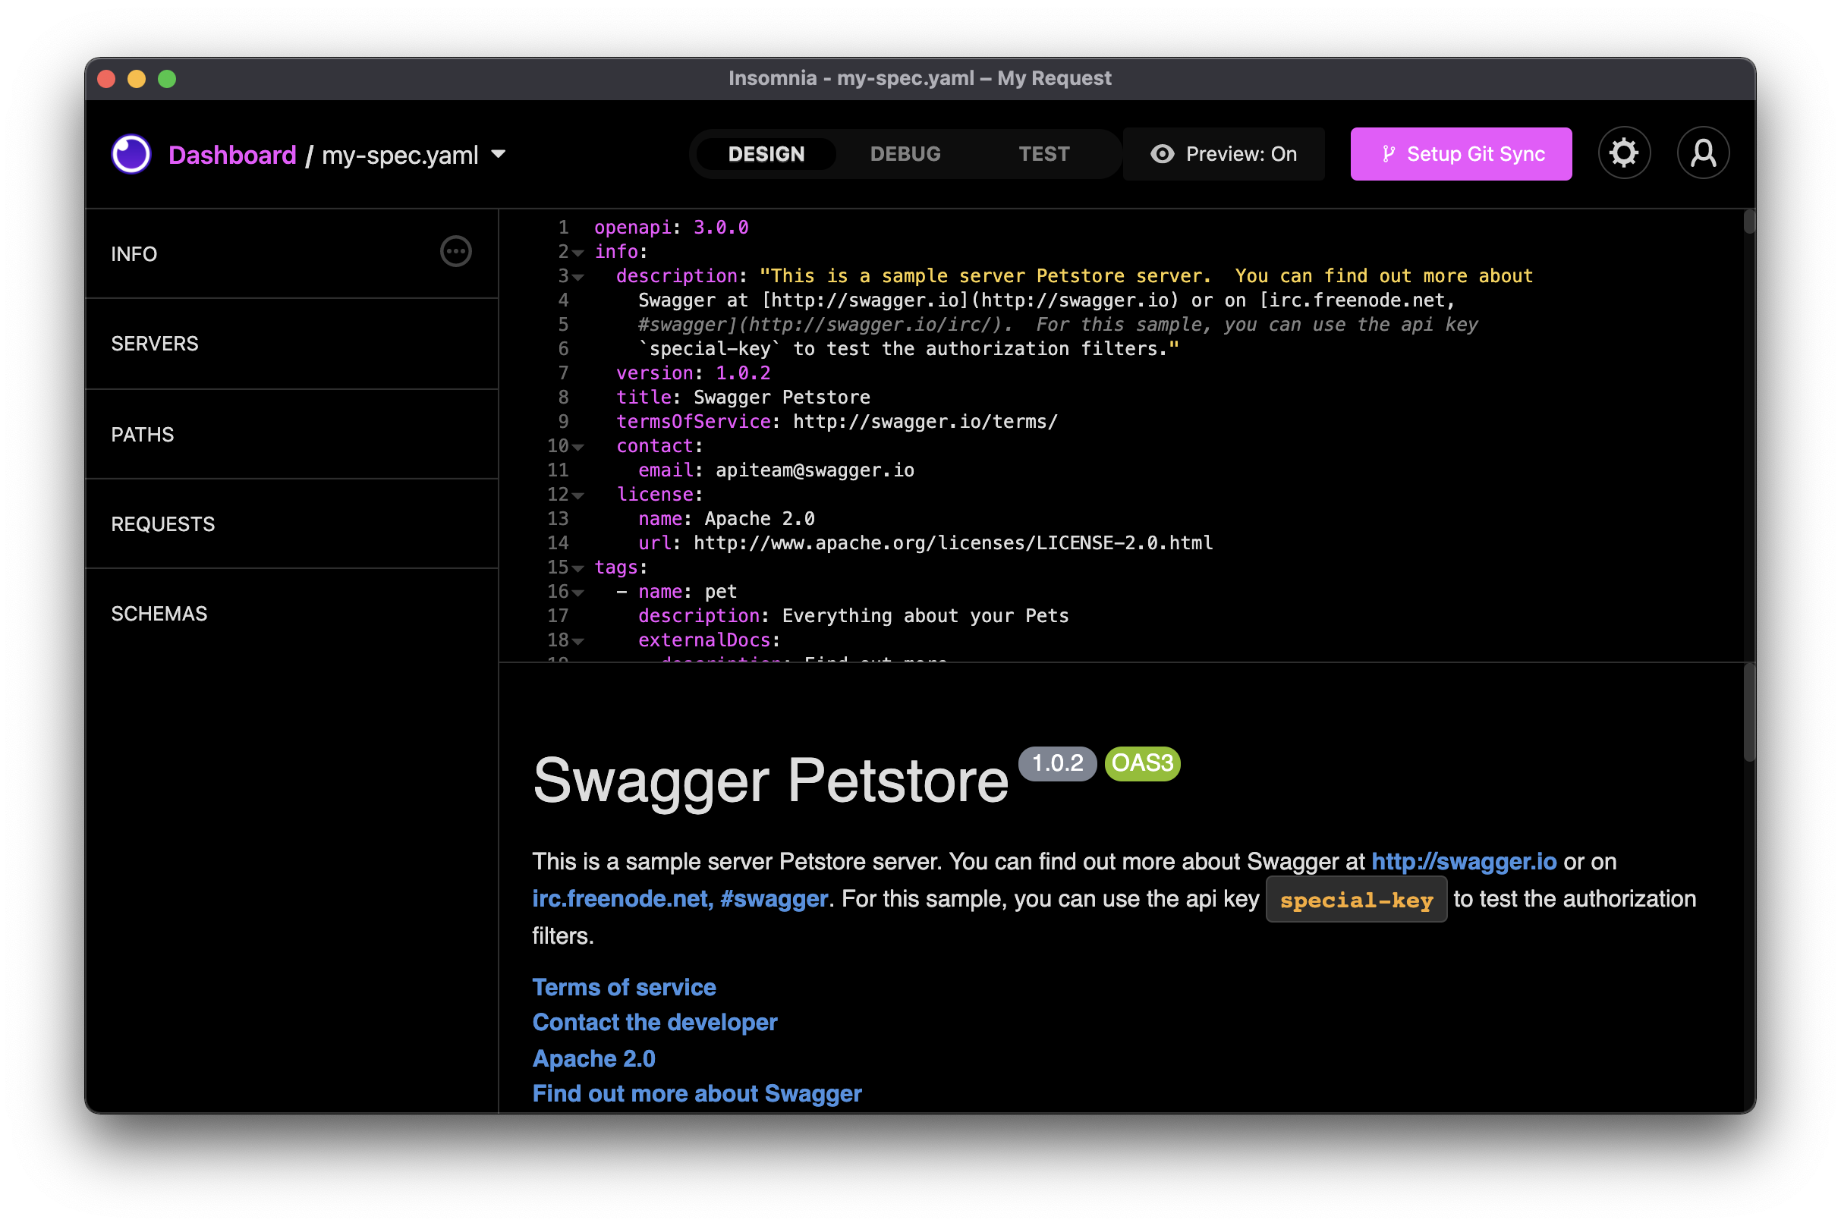Switch to the TEST tab
Image resolution: width=1841 pixels, height=1226 pixels.
coord(1043,154)
